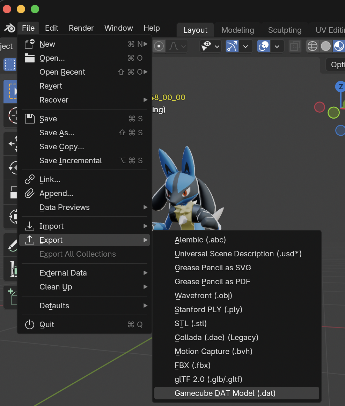Export as STL (.stl)
Screen dimensions: 345x406
237,324
